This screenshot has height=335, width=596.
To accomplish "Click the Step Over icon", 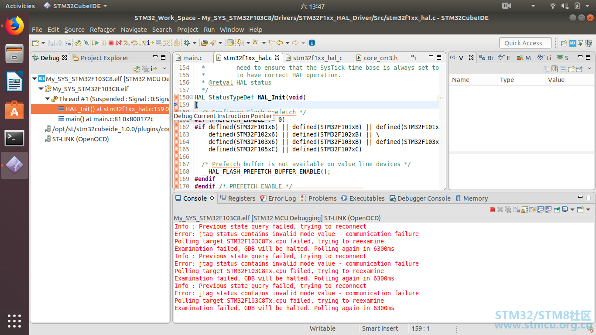I will (x=134, y=43).
